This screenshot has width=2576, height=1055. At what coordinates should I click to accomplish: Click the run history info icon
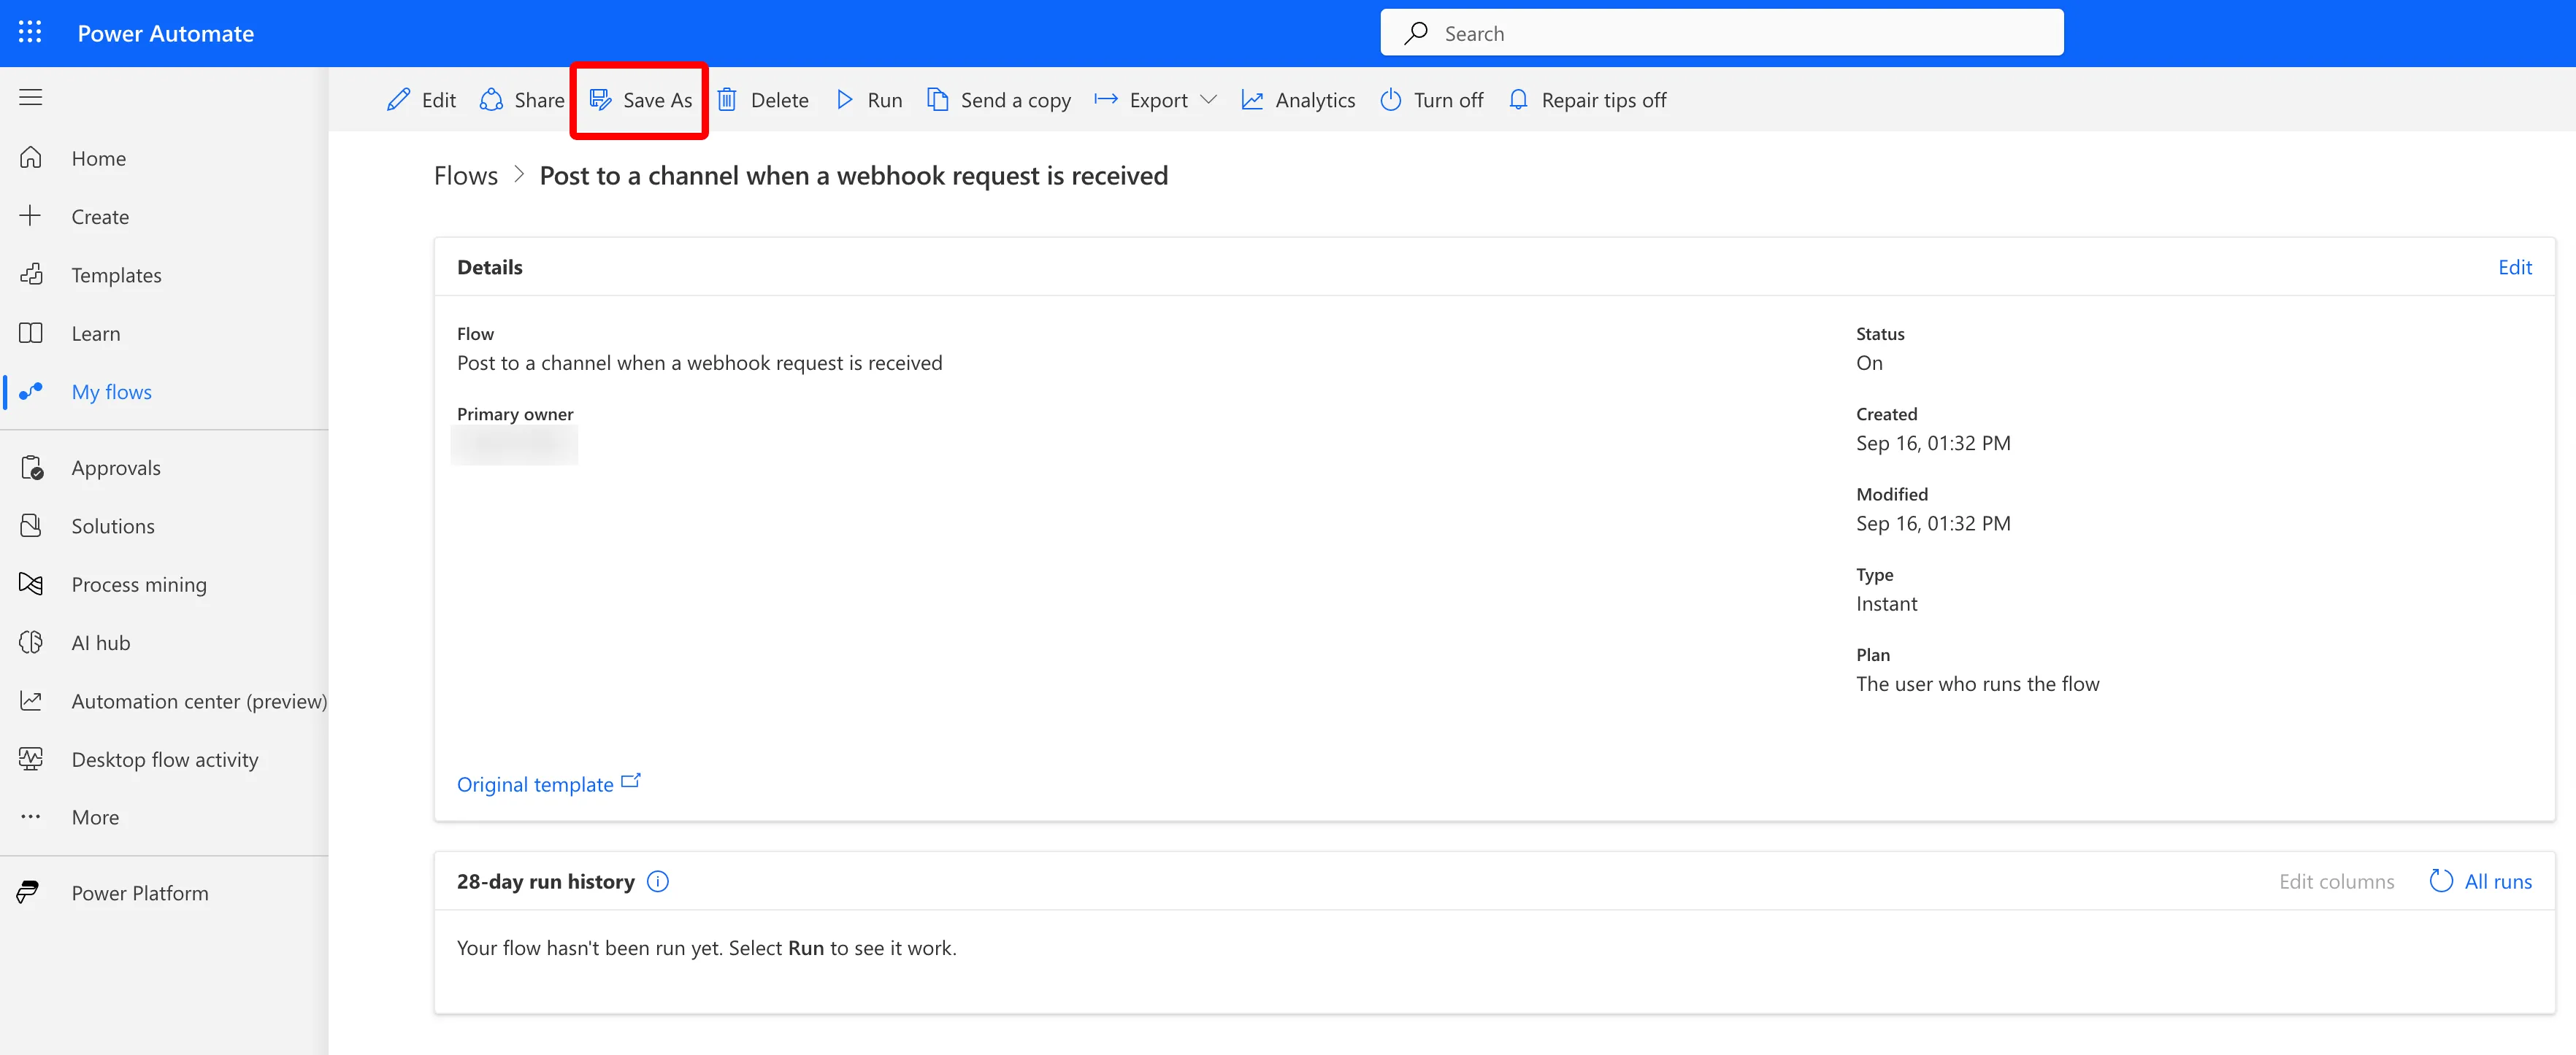[658, 881]
